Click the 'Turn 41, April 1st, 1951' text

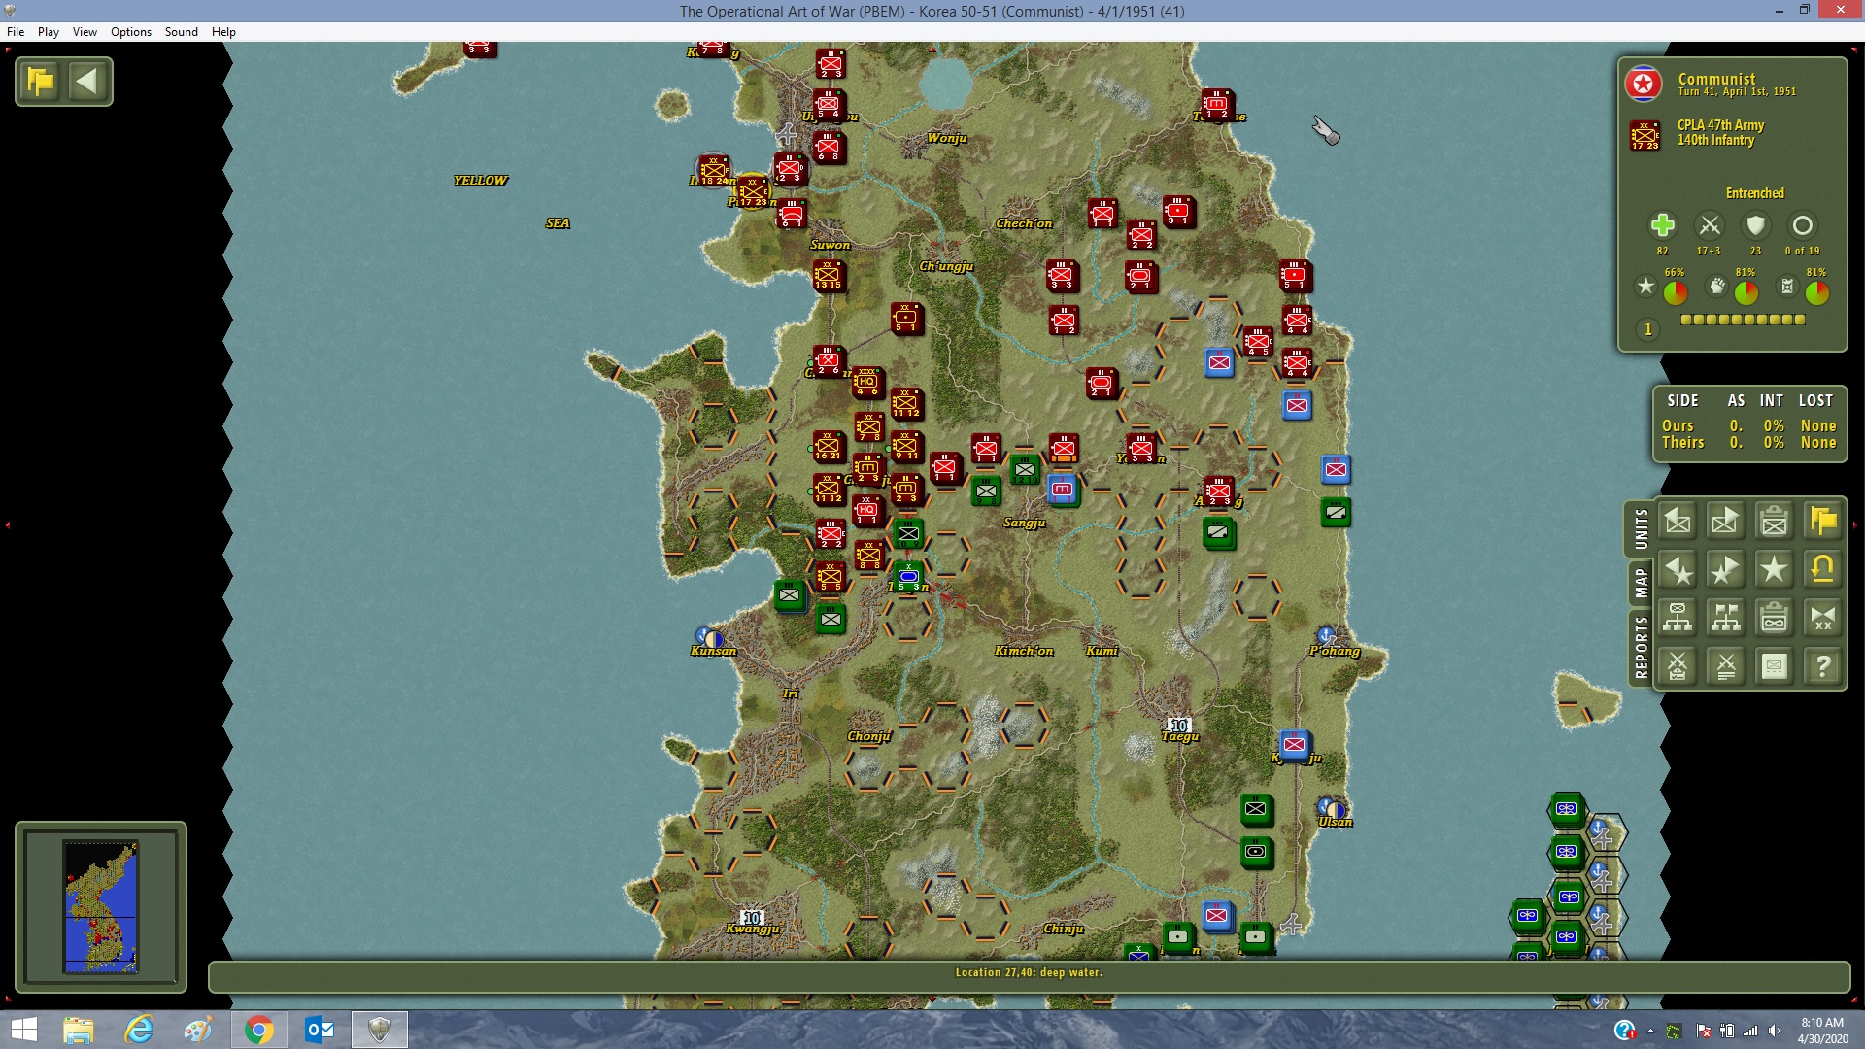pos(1737,92)
